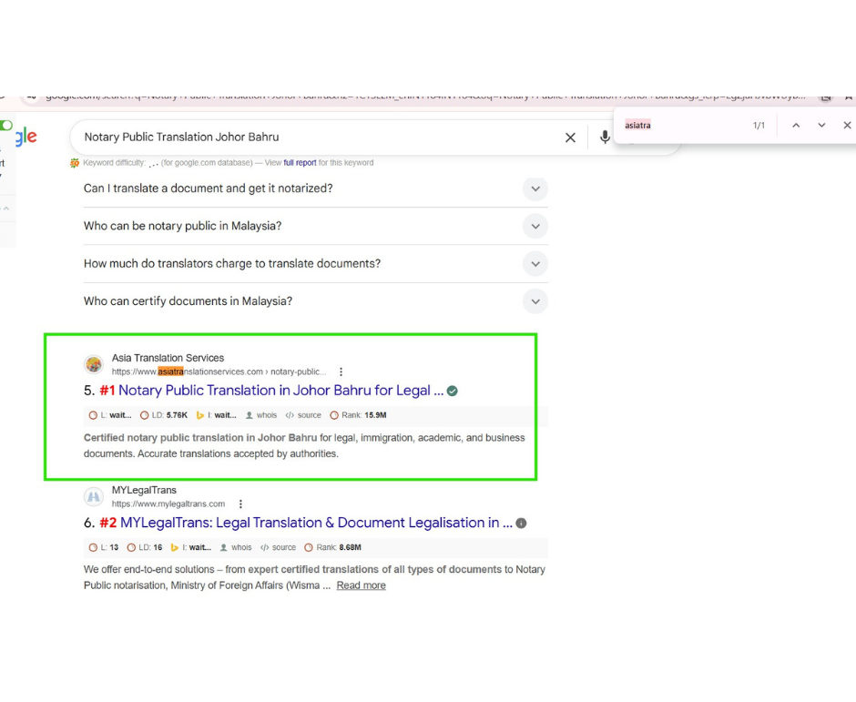Open more options for Asia Translation result
The width and height of the screenshot is (856, 702).
(x=341, y=371)
